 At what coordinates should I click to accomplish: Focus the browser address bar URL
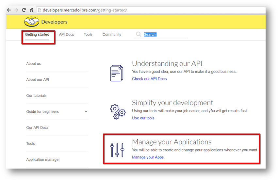(x=85, y=10)
